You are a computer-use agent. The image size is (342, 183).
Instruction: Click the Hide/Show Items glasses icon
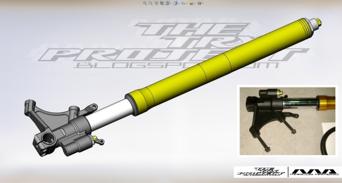click(x=183, y=3)
